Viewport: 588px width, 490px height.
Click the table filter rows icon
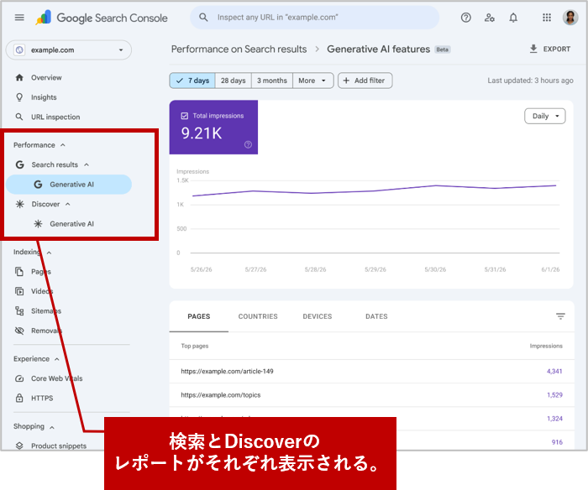560,316
